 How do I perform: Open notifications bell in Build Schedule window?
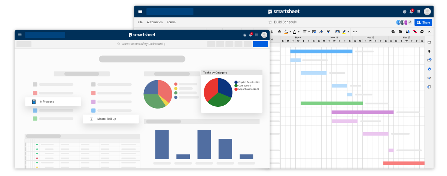point(411,12)
